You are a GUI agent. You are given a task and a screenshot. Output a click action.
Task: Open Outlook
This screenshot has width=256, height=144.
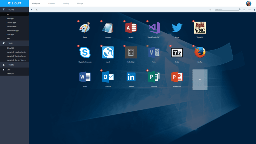point(108,77)
